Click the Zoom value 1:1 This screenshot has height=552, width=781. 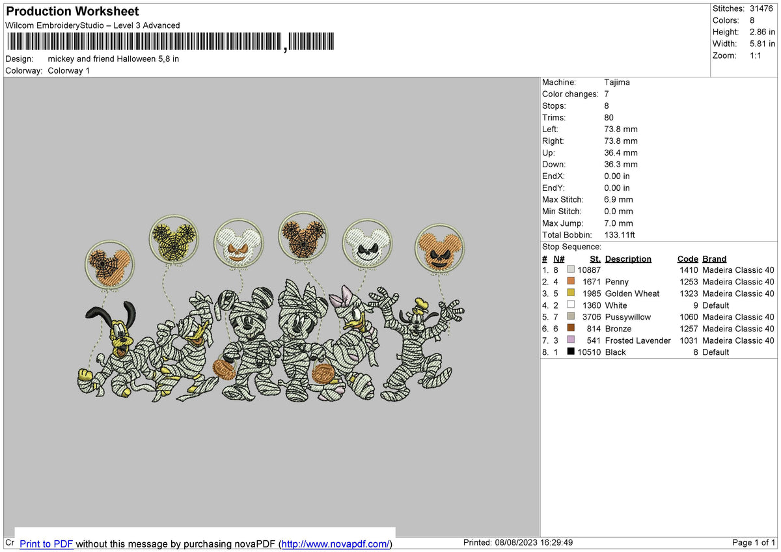coord(756,55)
